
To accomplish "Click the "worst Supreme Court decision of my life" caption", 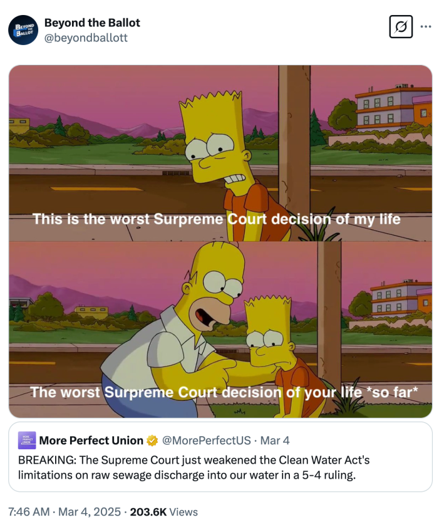I will click(216, 219).
